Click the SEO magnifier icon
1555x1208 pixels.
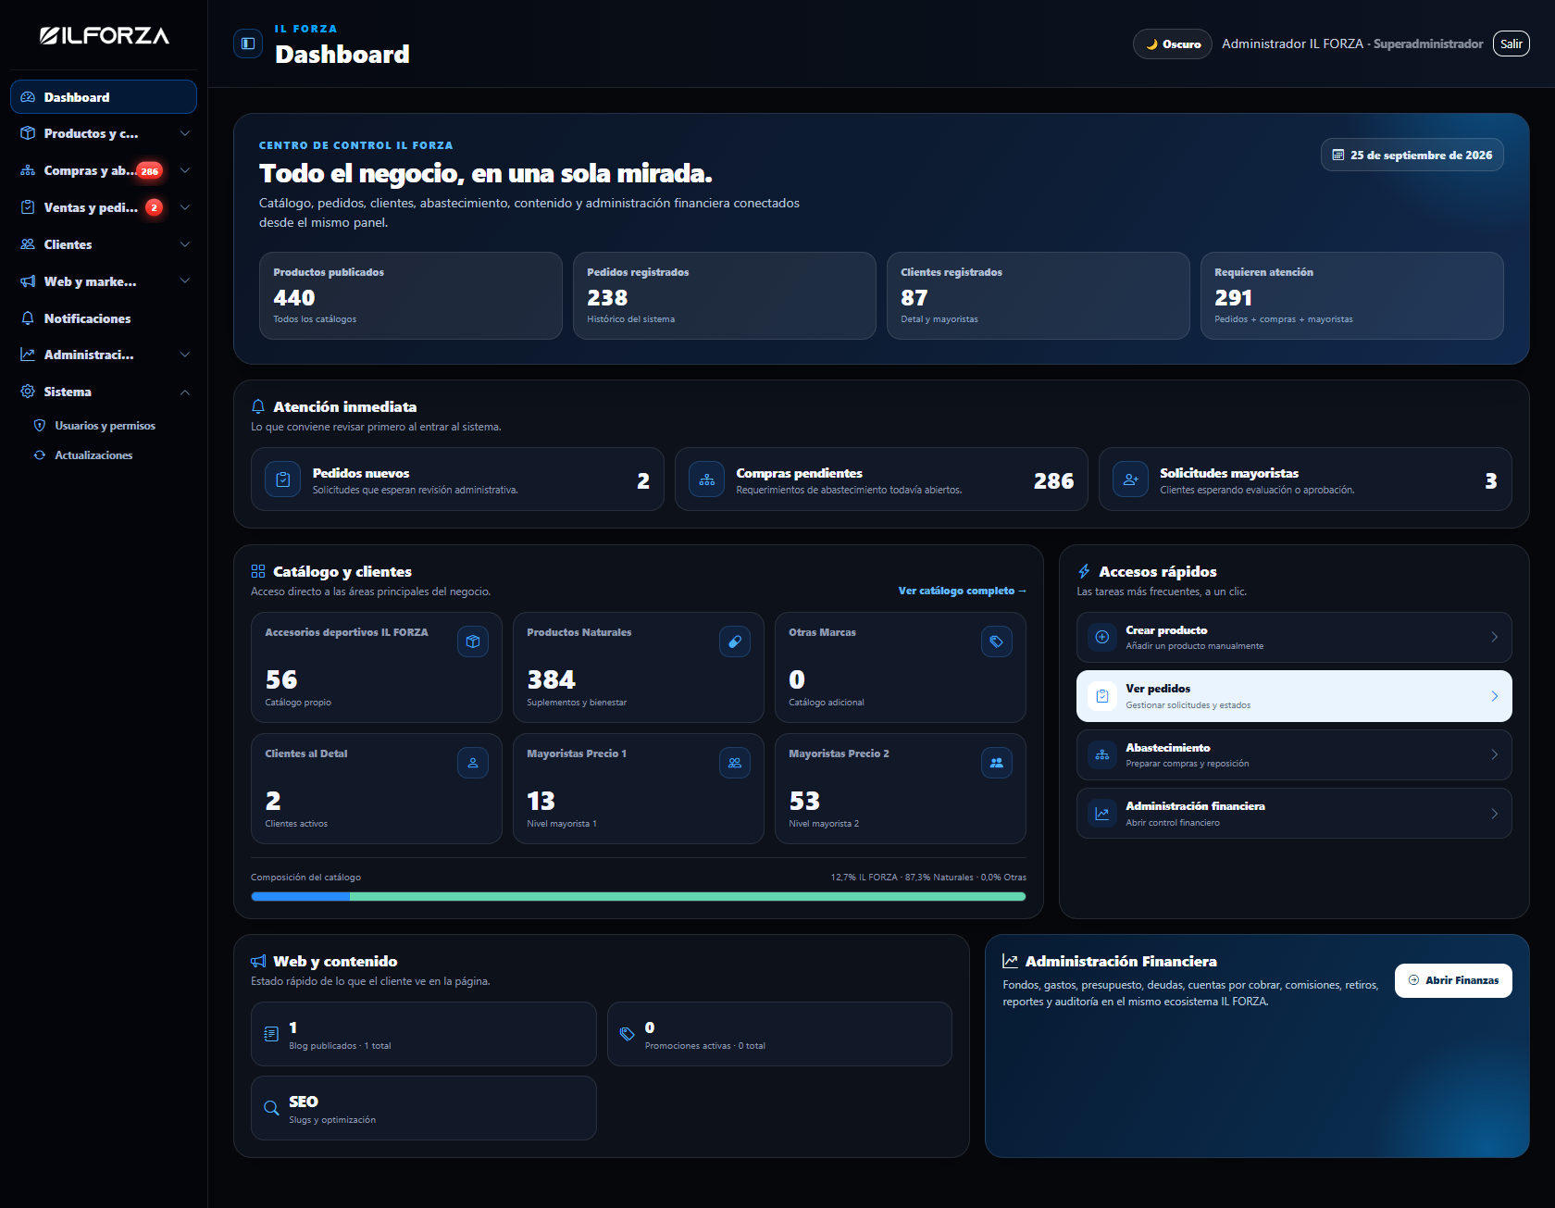pyautogui.click(x=271, y=1108)
